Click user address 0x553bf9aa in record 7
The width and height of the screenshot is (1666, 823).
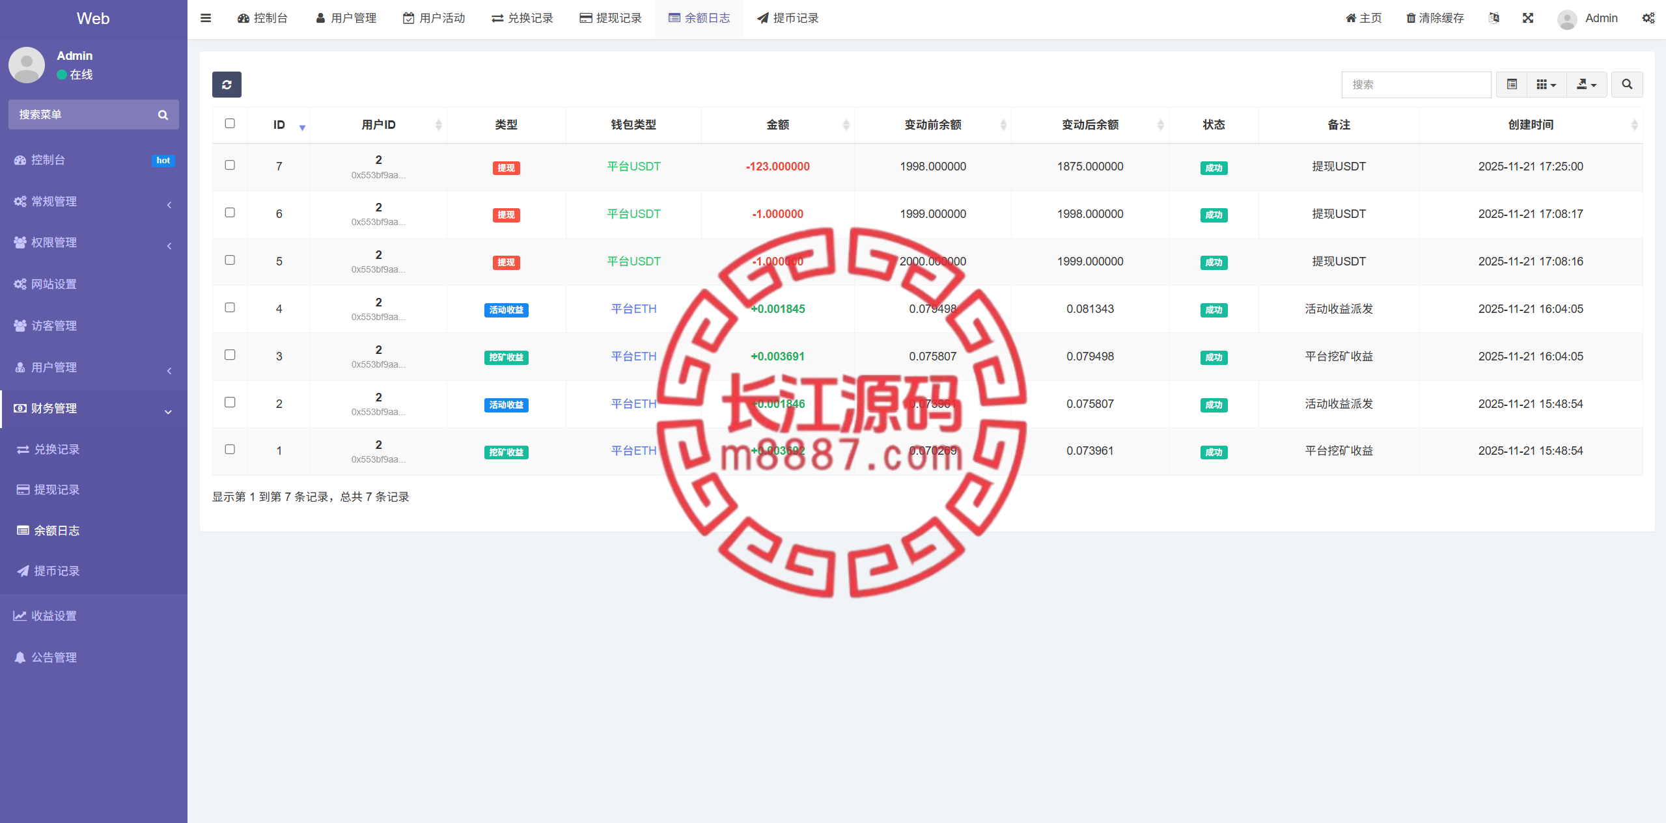pos(378,175)
